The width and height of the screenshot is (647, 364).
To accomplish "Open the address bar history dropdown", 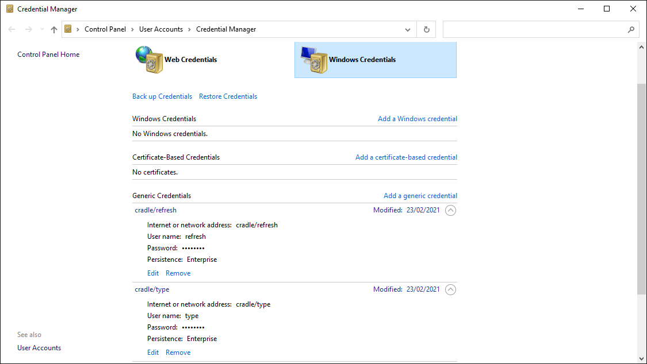I will tap(408, 29).
